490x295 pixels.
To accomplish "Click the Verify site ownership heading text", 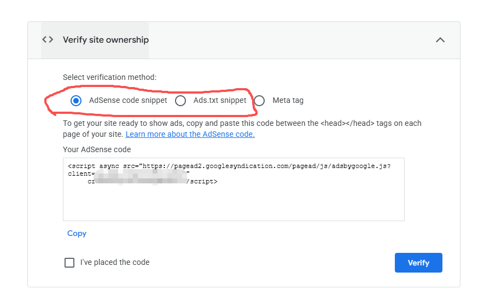I will 106,40.
